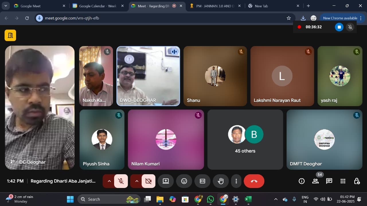The height and width of the screenshot is (206, 367).
Task: Raise hand in the meeting
Action: click(220, 181)
